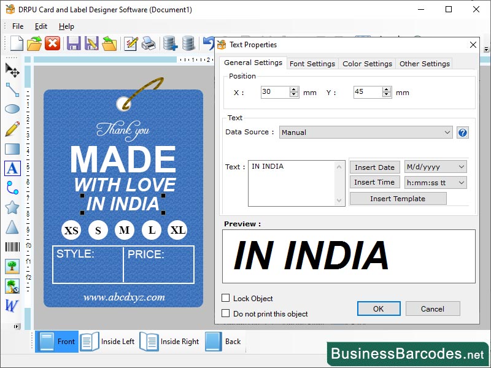The height and width of the screenshot is (368, 491).
Task: Toggle the Rectangle tool in the sidebar
Action: pos(12,148)
